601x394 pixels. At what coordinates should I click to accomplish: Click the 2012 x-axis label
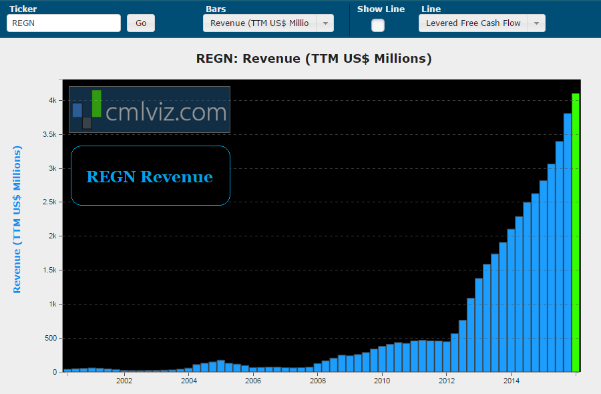[447, 381]
